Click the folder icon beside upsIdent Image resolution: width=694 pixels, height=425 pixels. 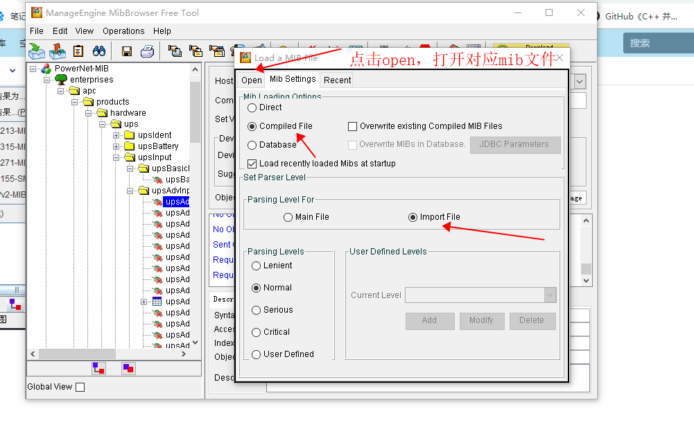pyautogui.click(x=130, y=135)
